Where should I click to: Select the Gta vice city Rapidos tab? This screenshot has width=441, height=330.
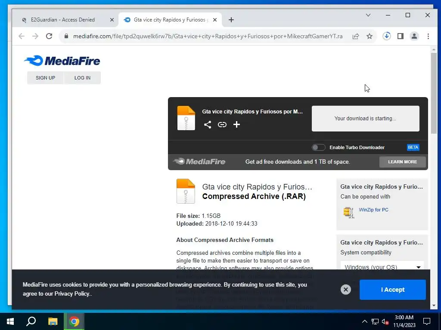click(170, 20)
